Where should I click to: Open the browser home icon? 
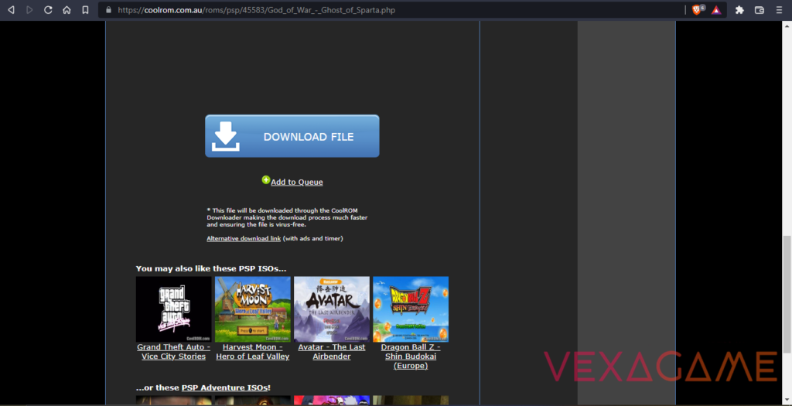(x=67, y=9)
